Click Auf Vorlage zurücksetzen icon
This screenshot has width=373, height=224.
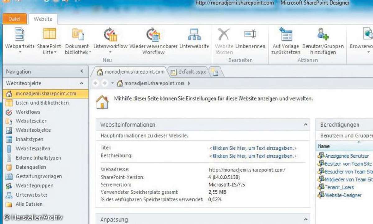(286, 34)
